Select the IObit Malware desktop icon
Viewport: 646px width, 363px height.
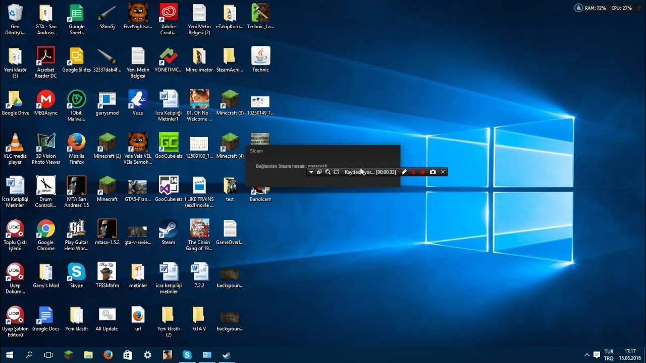coord(77,106)
